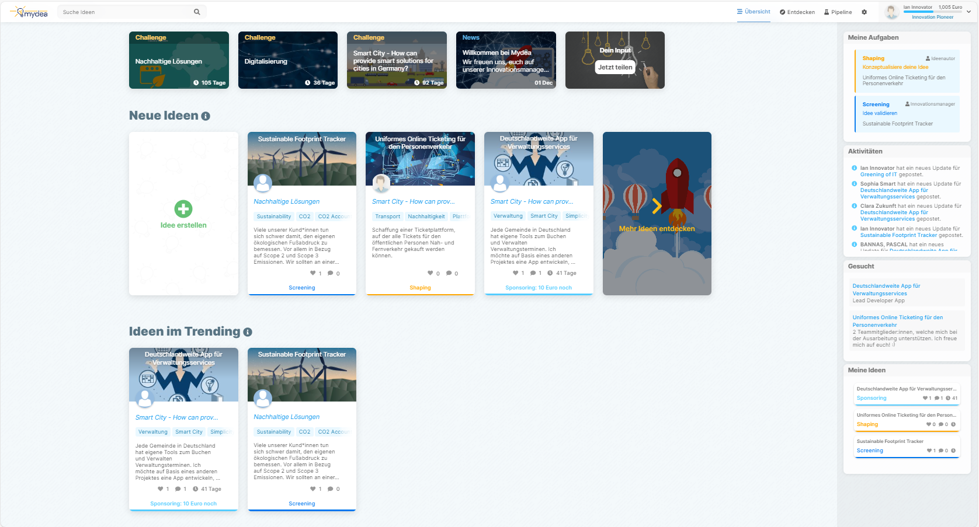This screenshot has height=527, width=979.
Task: Open the Übersicht tab
Action: tap(754, 12)
